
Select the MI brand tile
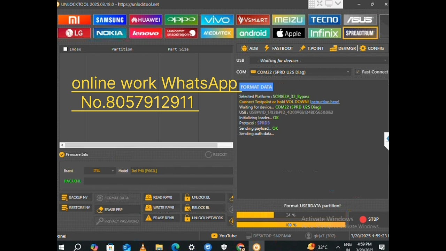coord(74,20)
